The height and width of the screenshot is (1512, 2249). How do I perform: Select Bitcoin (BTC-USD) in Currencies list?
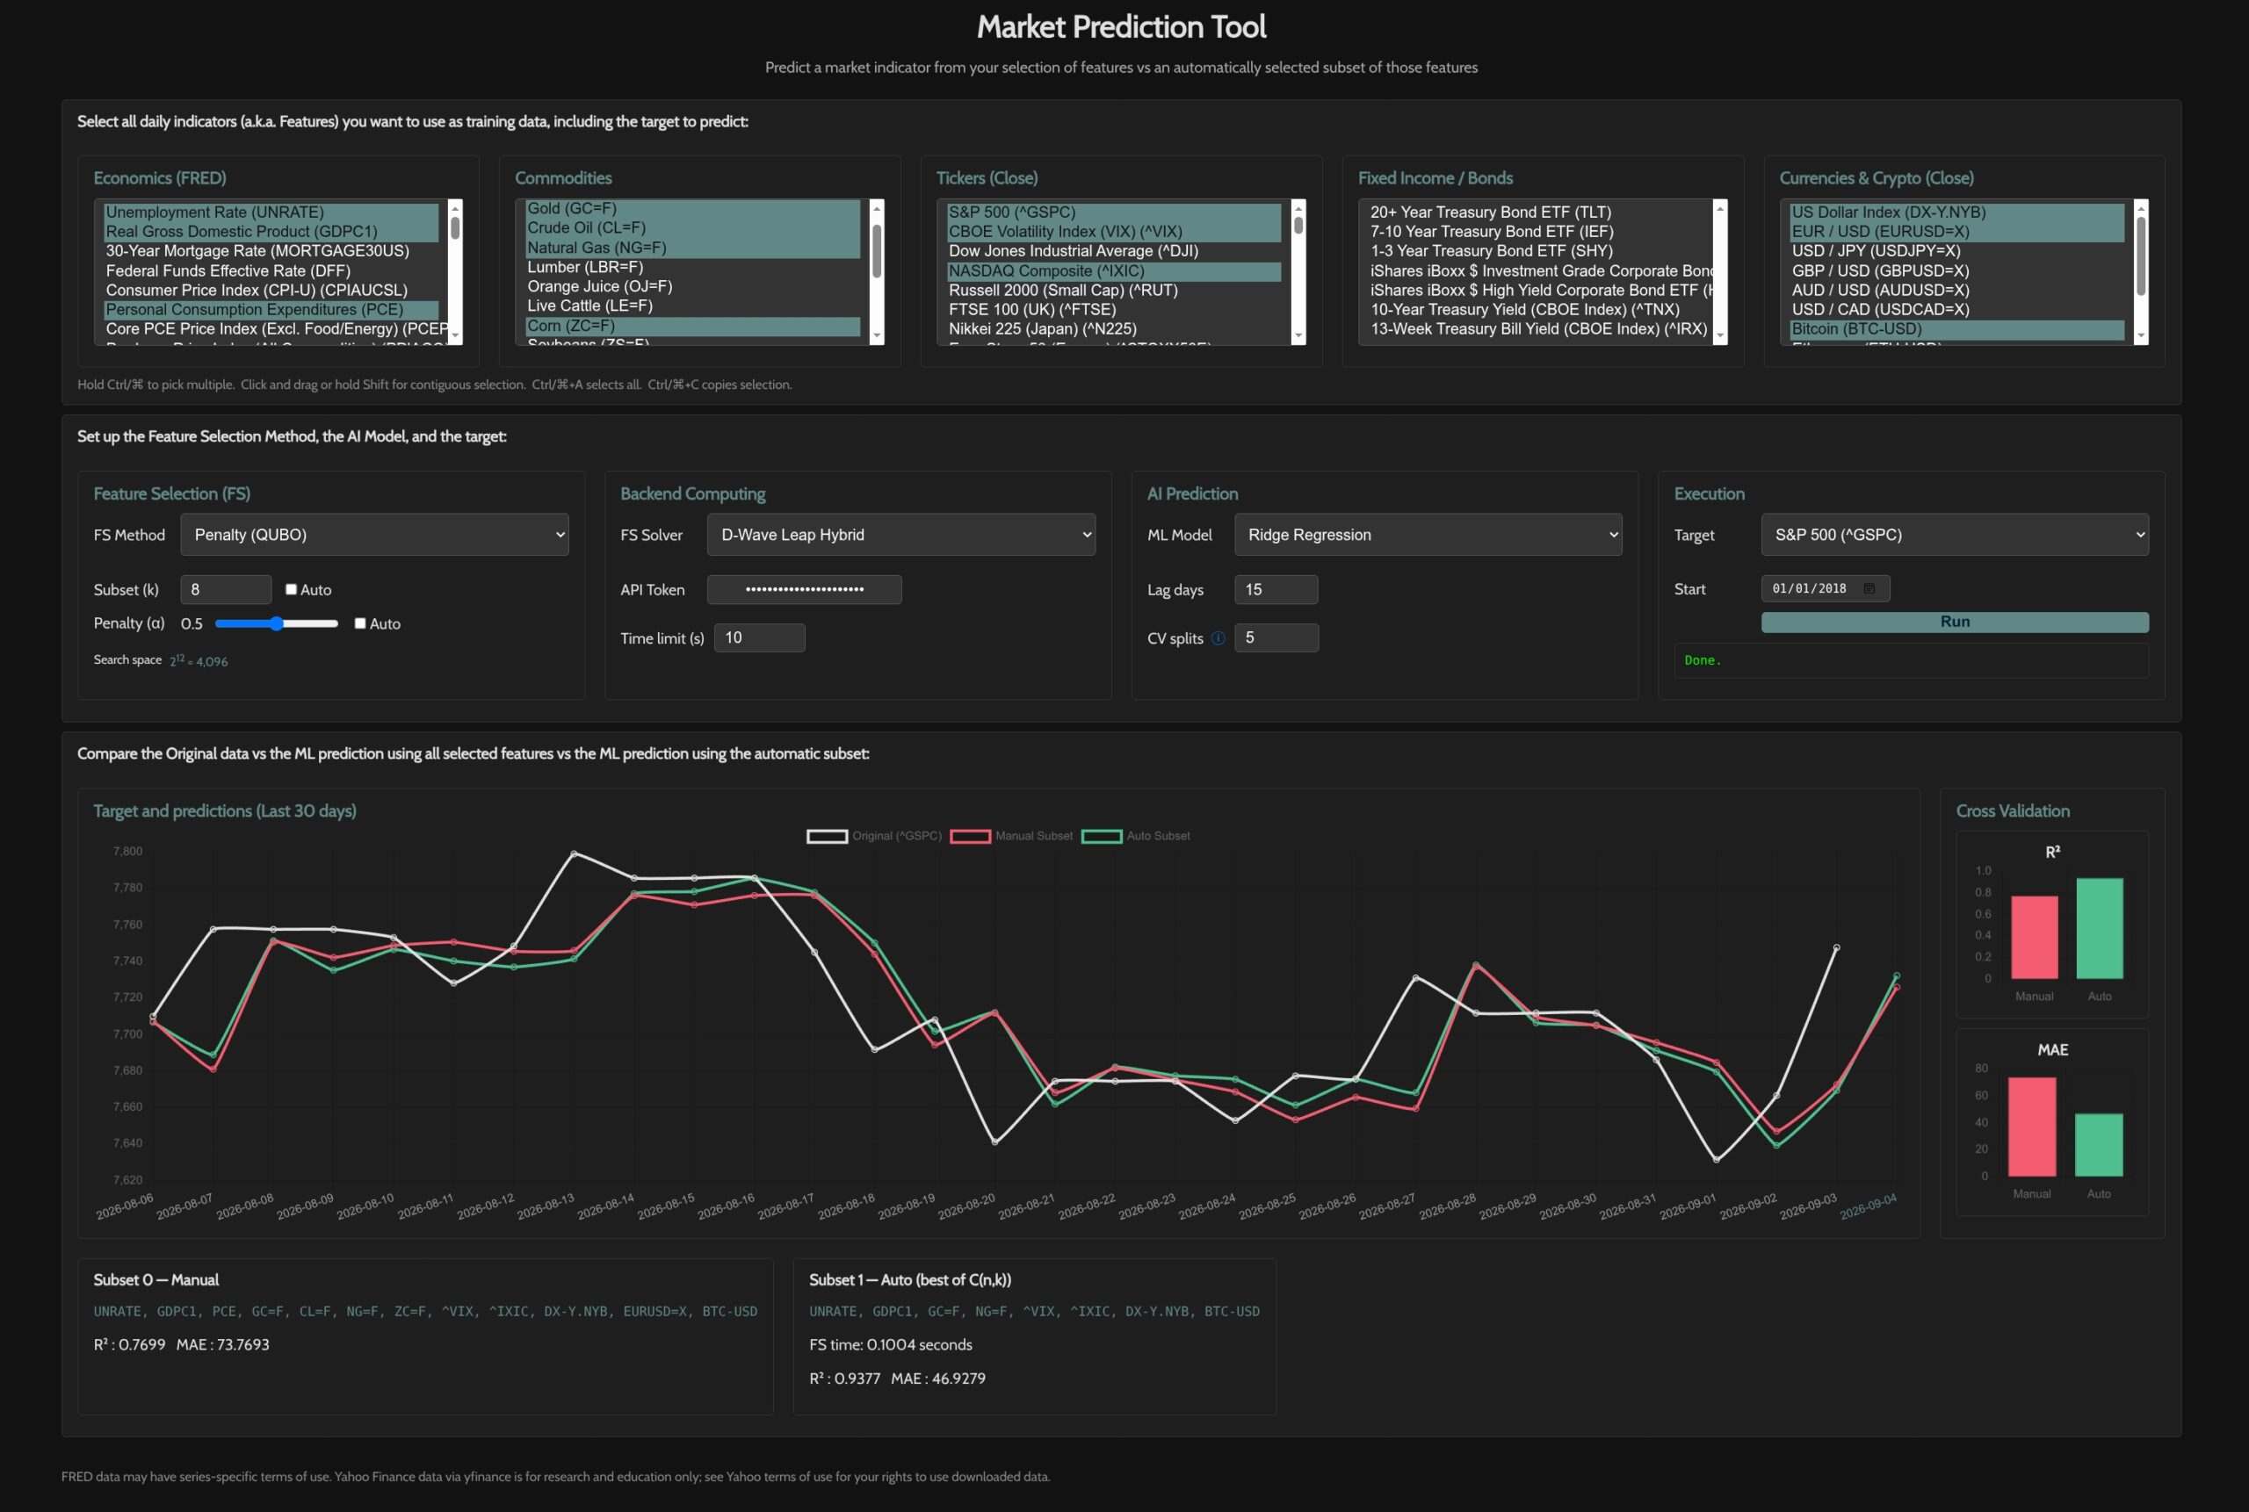pyautogui.click(x=1957, y=328)
